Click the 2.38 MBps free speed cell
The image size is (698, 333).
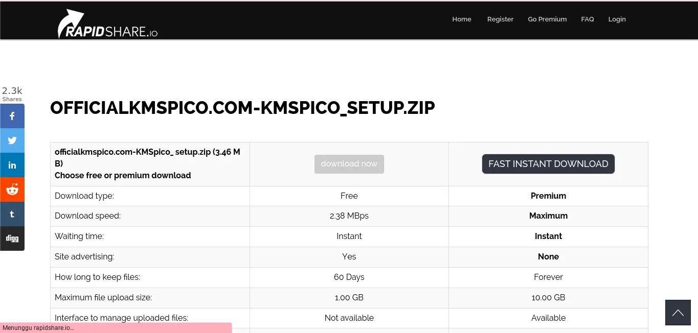point(349,216)
